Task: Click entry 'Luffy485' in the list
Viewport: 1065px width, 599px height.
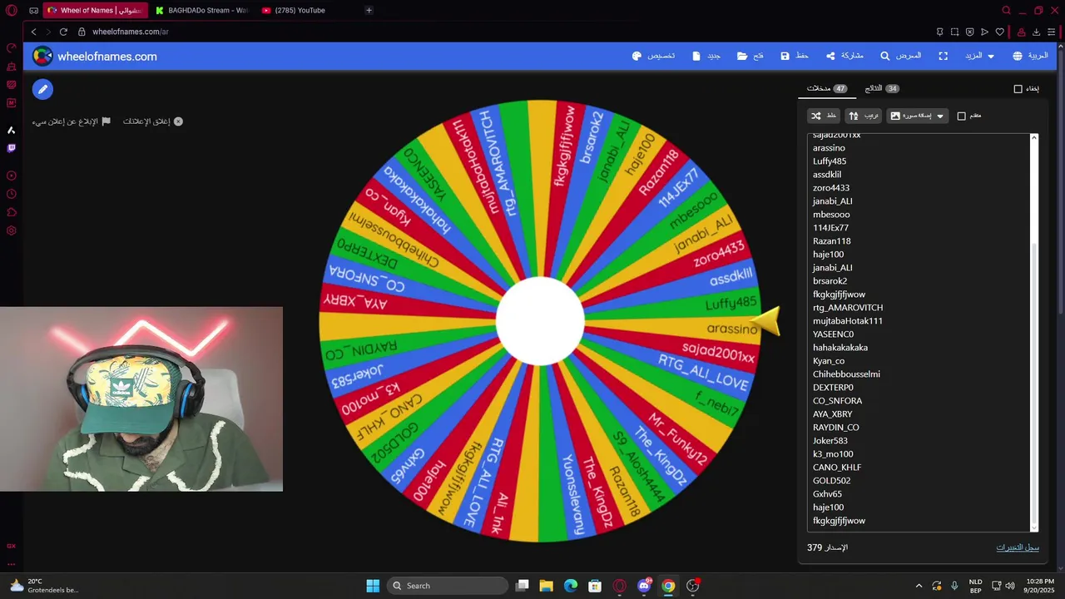Action: (830, 161)
